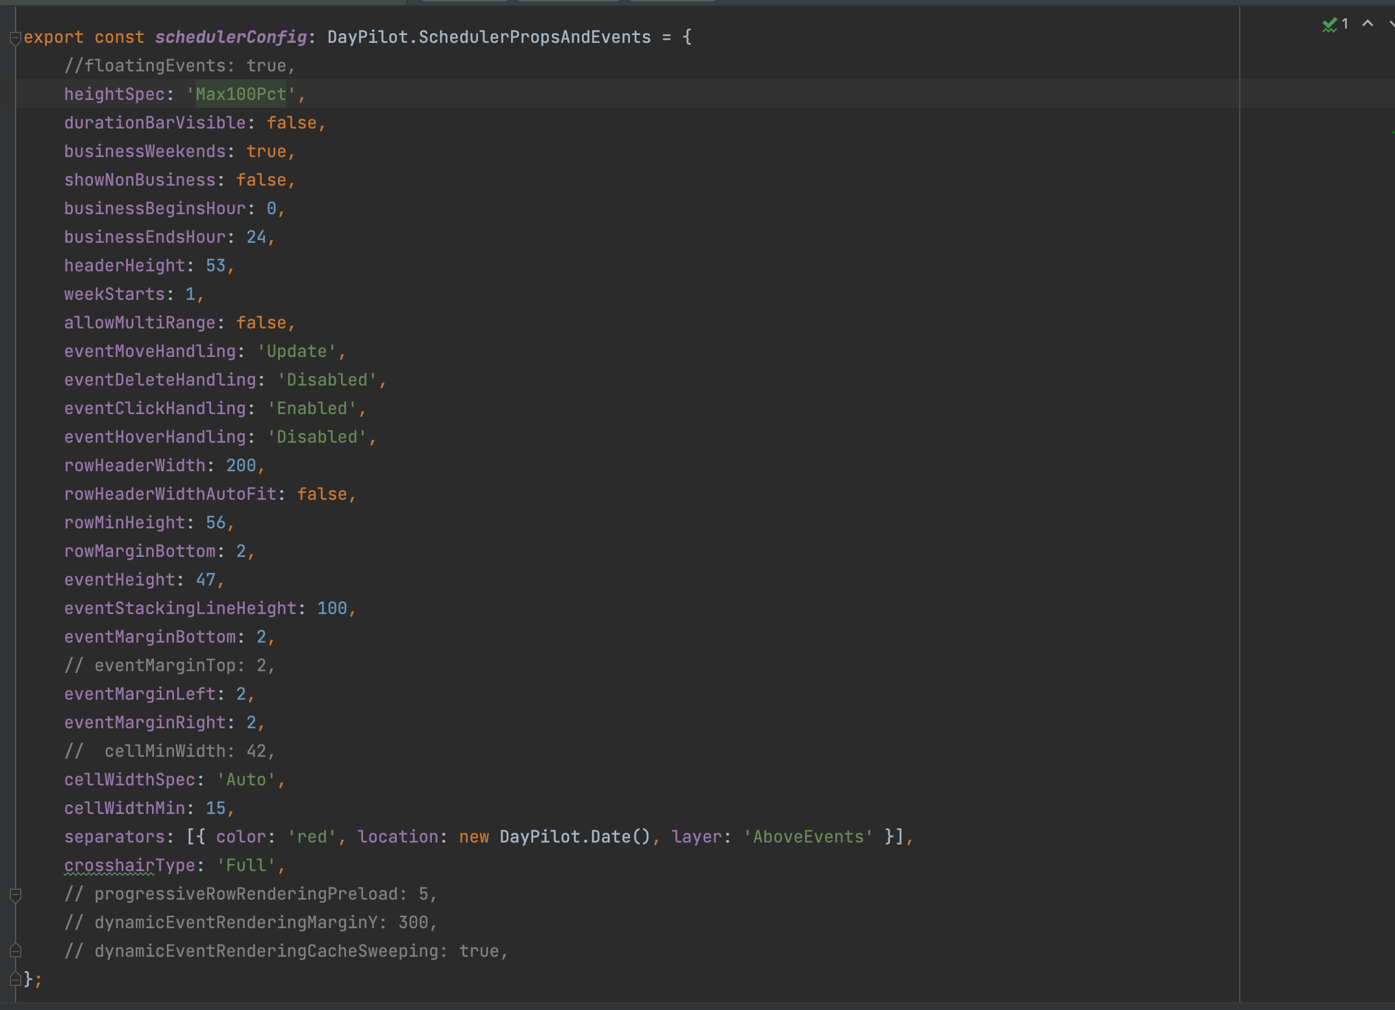Click fold end marker at closing brace
Screen dimensions: 1395x1010
pyautogui.click(x=16, y=979)
